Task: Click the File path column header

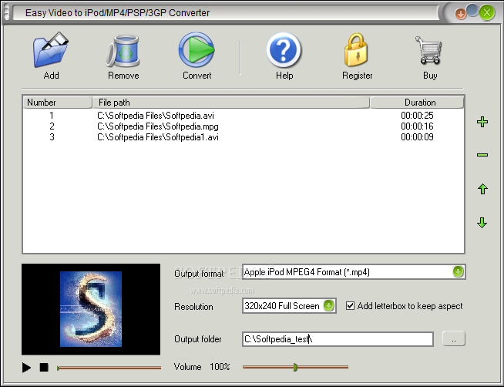Action: 230,103
